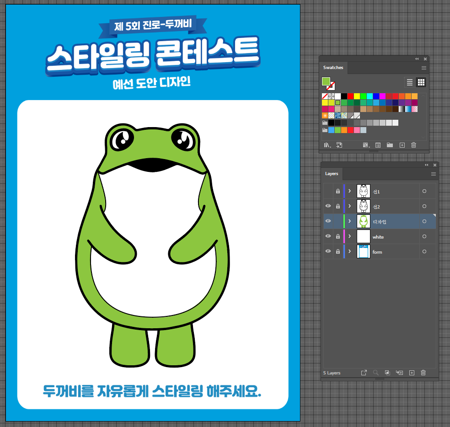Screen dimensions: 450x427
Task: Click Add selected swatch to library icon
Action: click(x=339, y=145)
